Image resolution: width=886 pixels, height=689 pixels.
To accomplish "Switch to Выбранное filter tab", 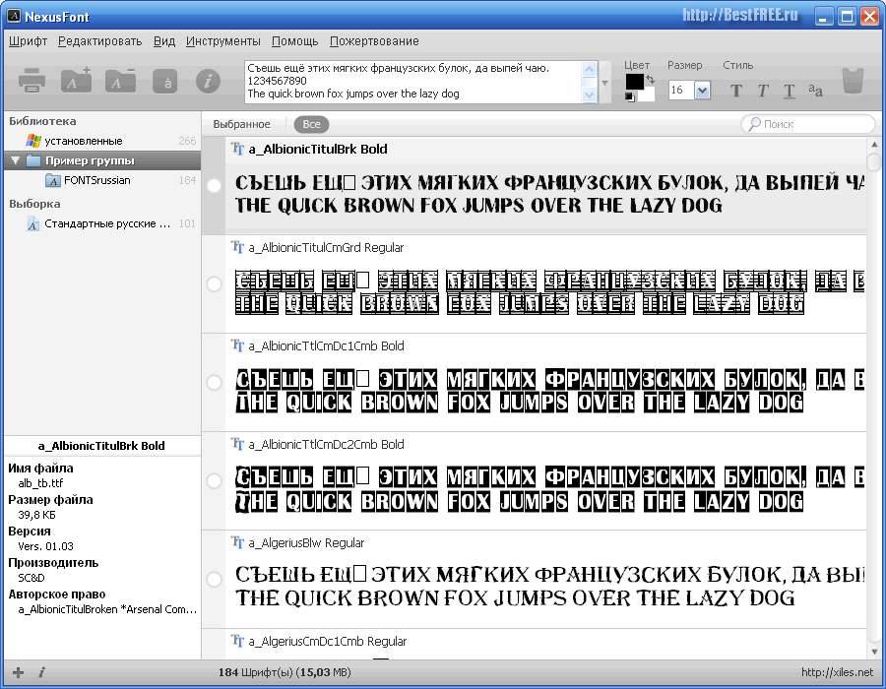I will (x=241, y=124).
